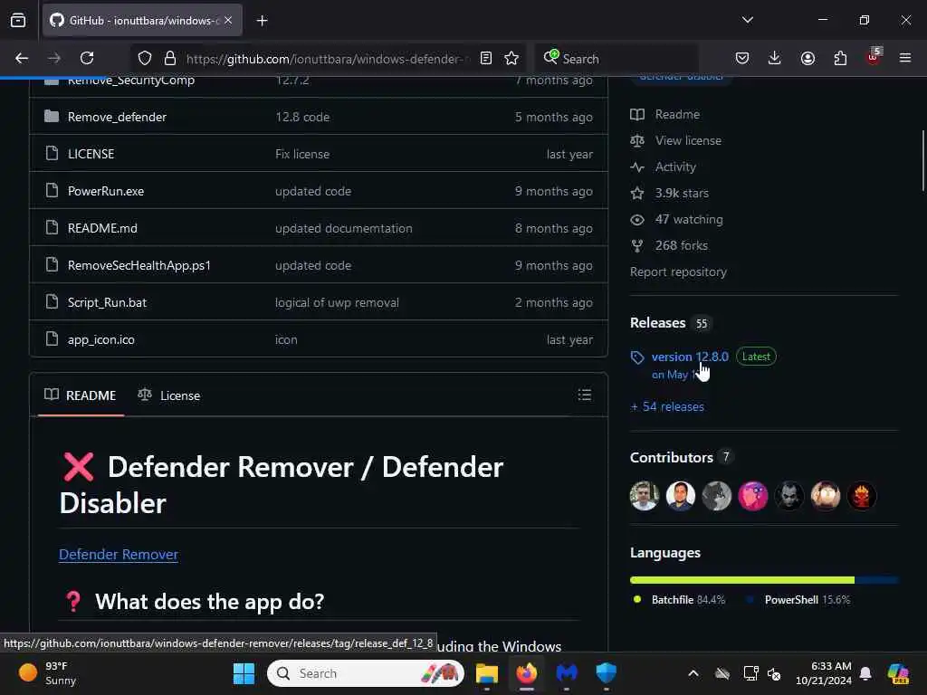Click the PowerShell 15.6% language
The image size is (927, 695).
(798, 600)
